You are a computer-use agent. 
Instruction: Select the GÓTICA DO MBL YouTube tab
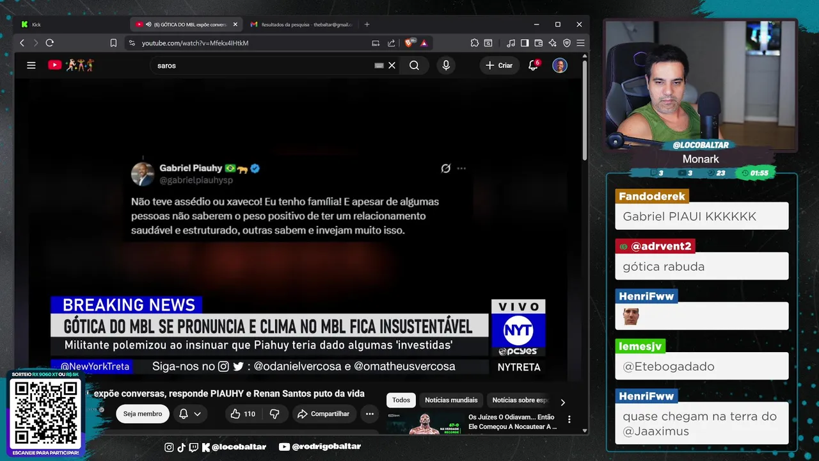pyautogui.click(x=186, y=24)
